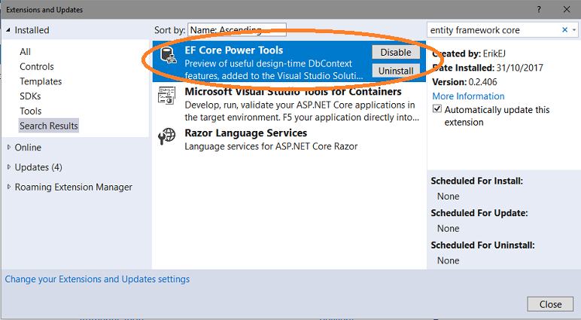581x320 pixels.
Task: Click the Date Installed 31/10/2017 text
Action: (x=488, y=68)
